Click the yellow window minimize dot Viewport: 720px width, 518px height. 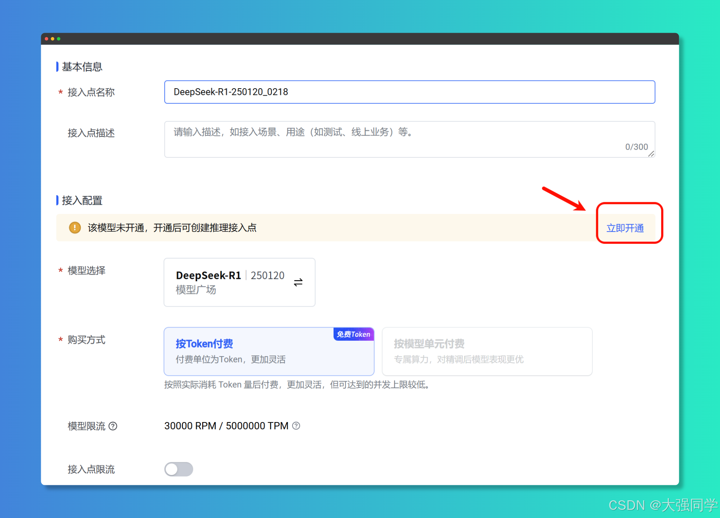pyautogui.click(x=53, y=39)
